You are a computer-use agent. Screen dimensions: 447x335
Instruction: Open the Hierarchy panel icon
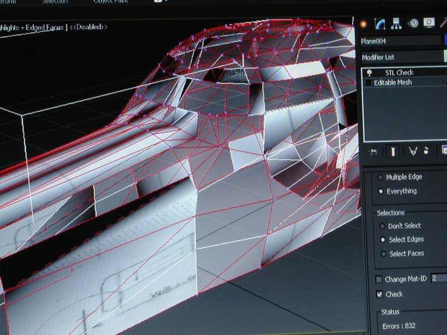396,23
